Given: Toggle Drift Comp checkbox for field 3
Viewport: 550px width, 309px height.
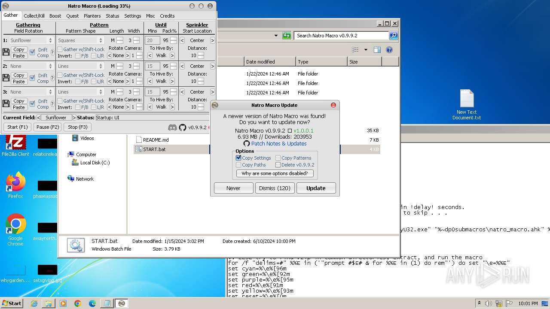Looking at the screenshot, I should (32, 104).
